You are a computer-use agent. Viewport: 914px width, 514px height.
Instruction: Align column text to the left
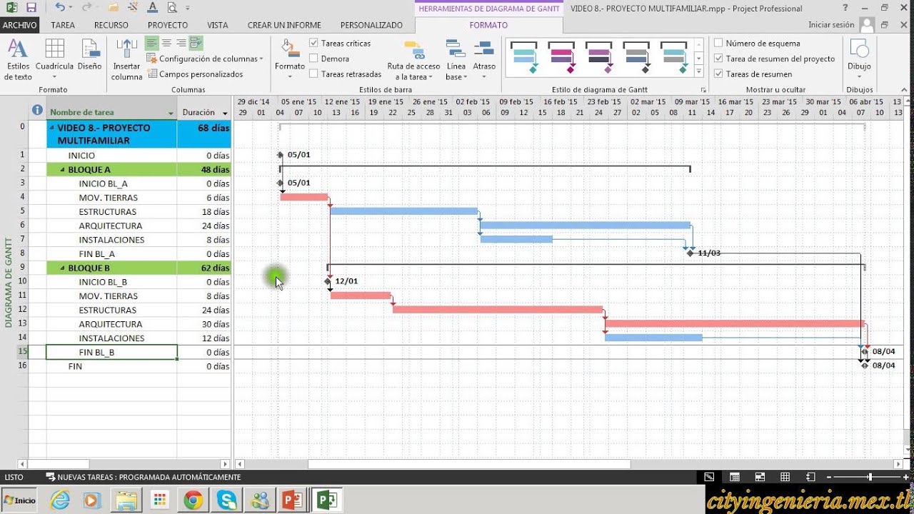[x=151, y=44]
